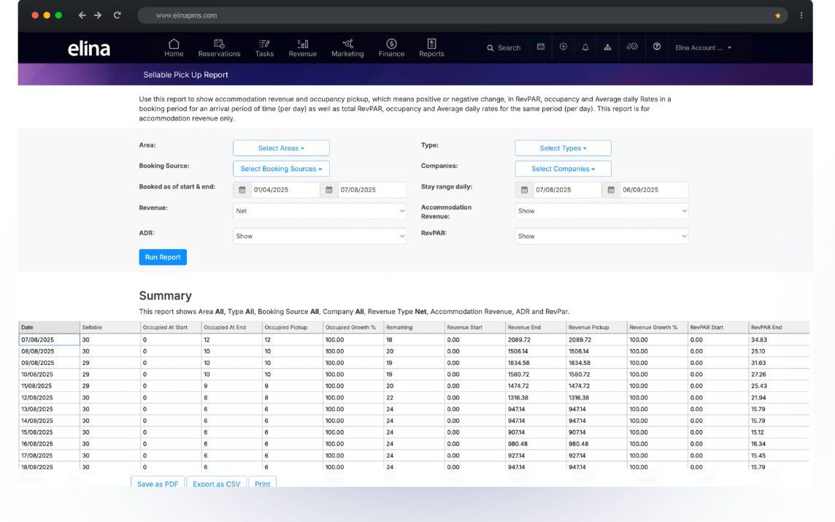Expand the Select Companies dropdown
835x522 pixels.
[563, 169]
